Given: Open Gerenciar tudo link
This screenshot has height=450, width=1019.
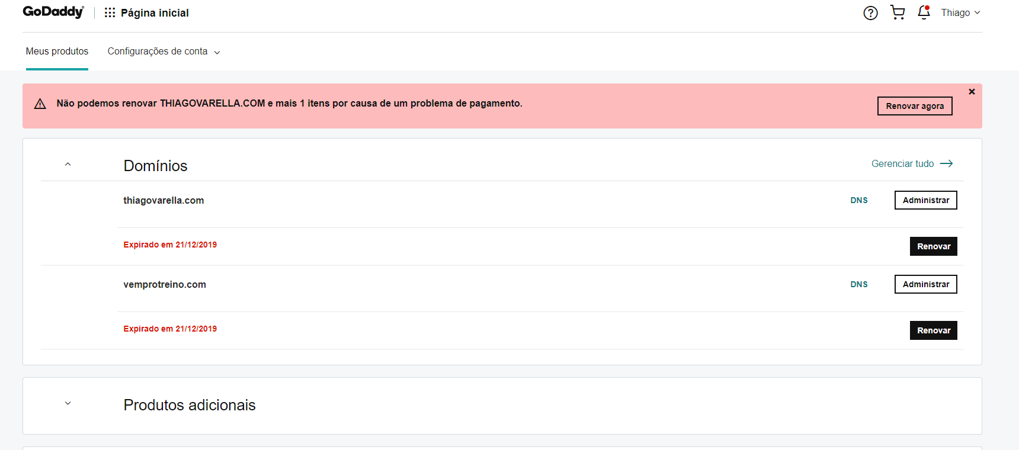Looking at the screenshot, I should point(912,163).
